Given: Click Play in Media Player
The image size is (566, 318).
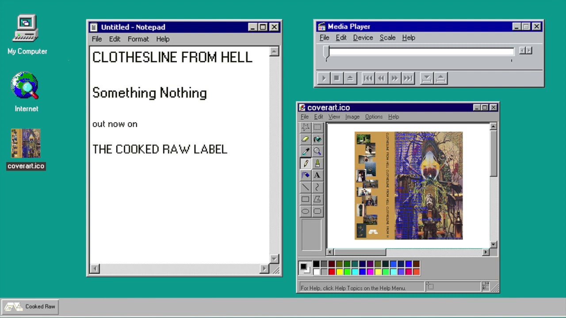Looking at the screenshot, I should 323,78.
